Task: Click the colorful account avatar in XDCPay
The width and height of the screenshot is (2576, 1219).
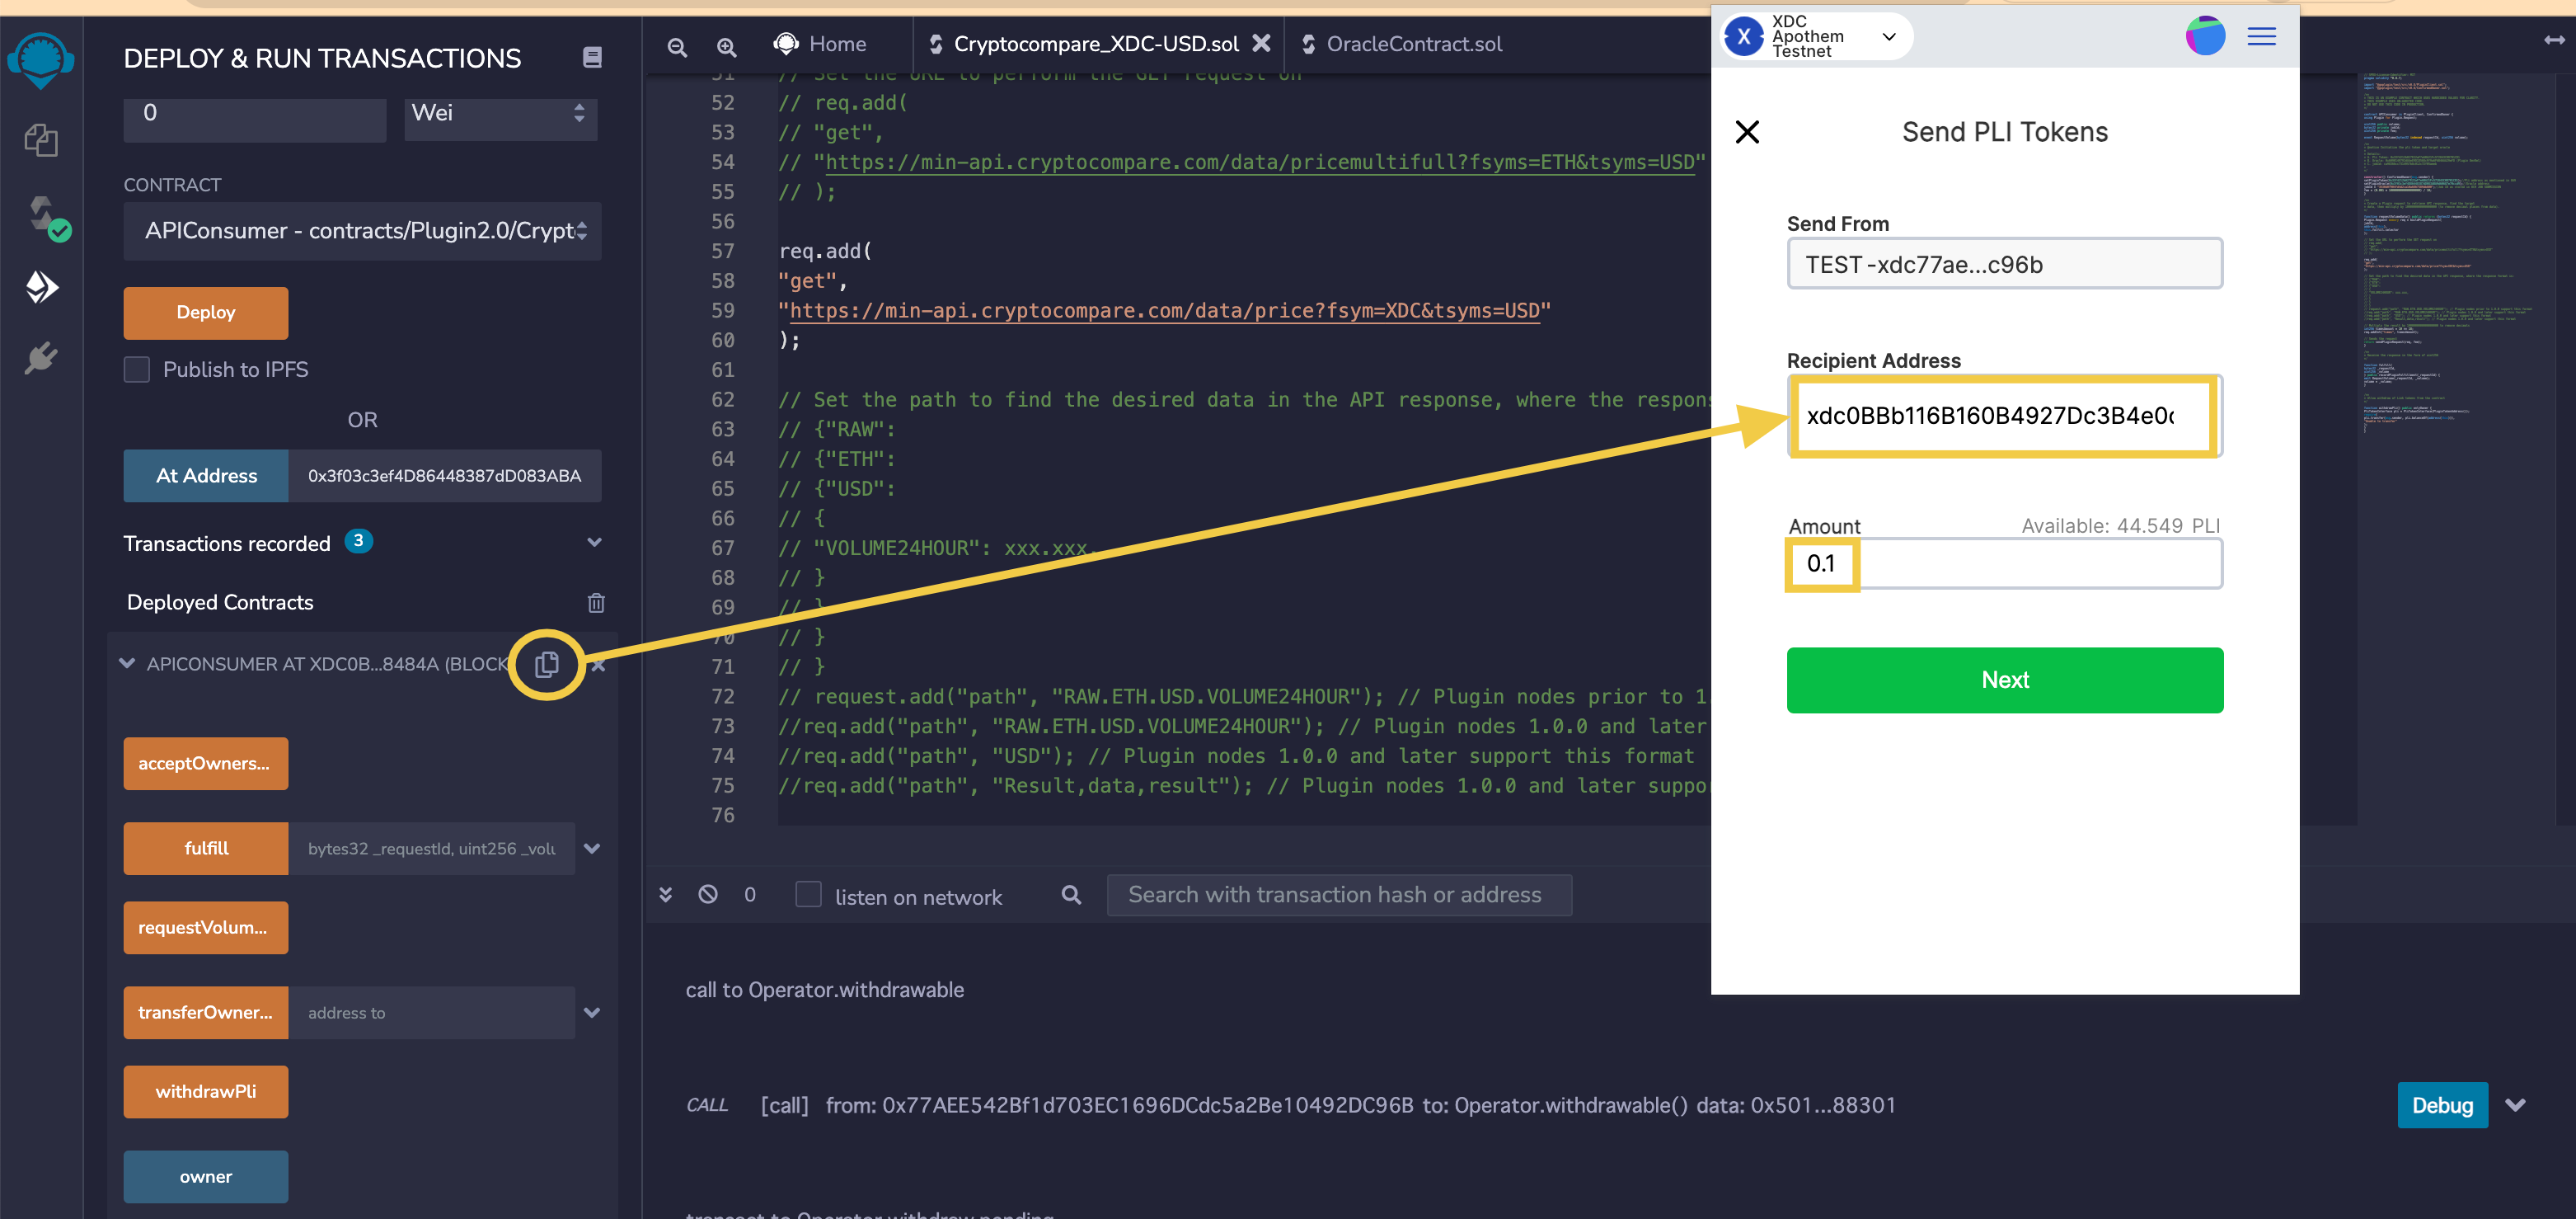Action: (x=2205, y=36)
